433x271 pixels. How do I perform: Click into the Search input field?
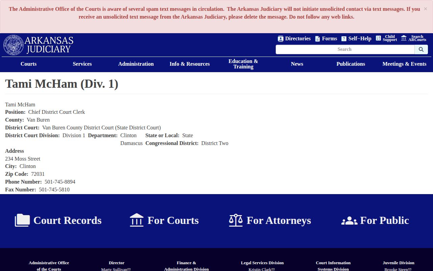345,49
